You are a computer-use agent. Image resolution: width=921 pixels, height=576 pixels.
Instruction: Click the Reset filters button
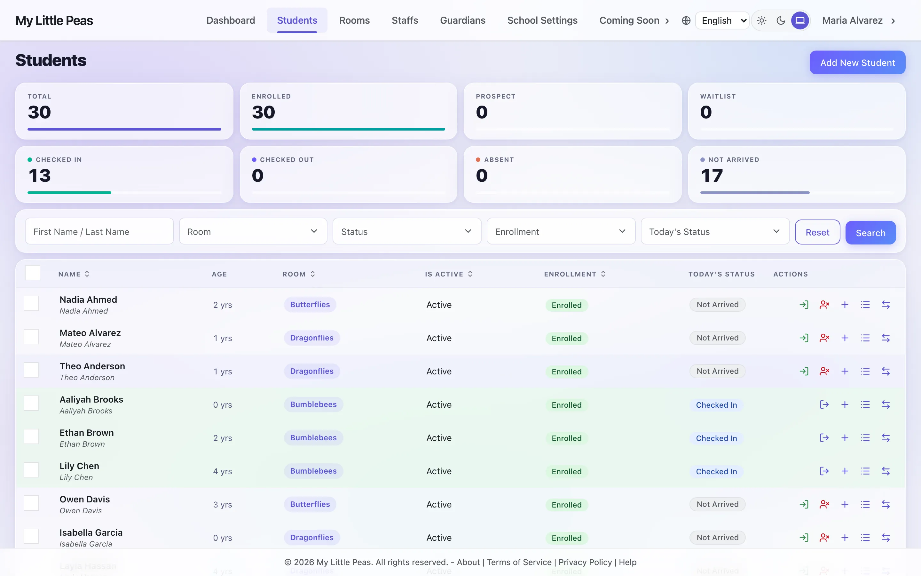pyautogui.click(x=817, y=232)
